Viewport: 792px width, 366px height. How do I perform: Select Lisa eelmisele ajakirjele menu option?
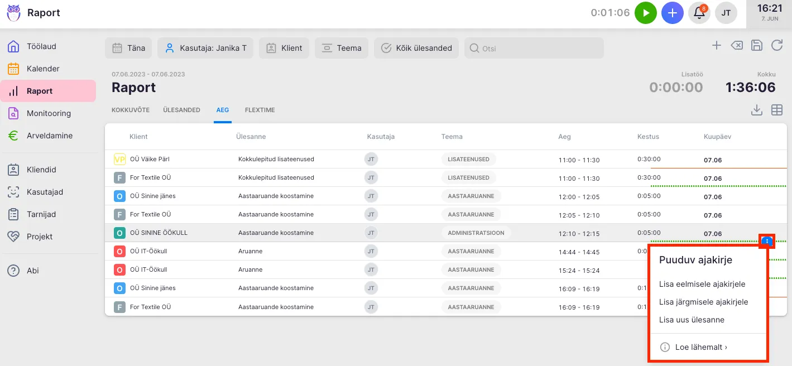click(702, 284)
